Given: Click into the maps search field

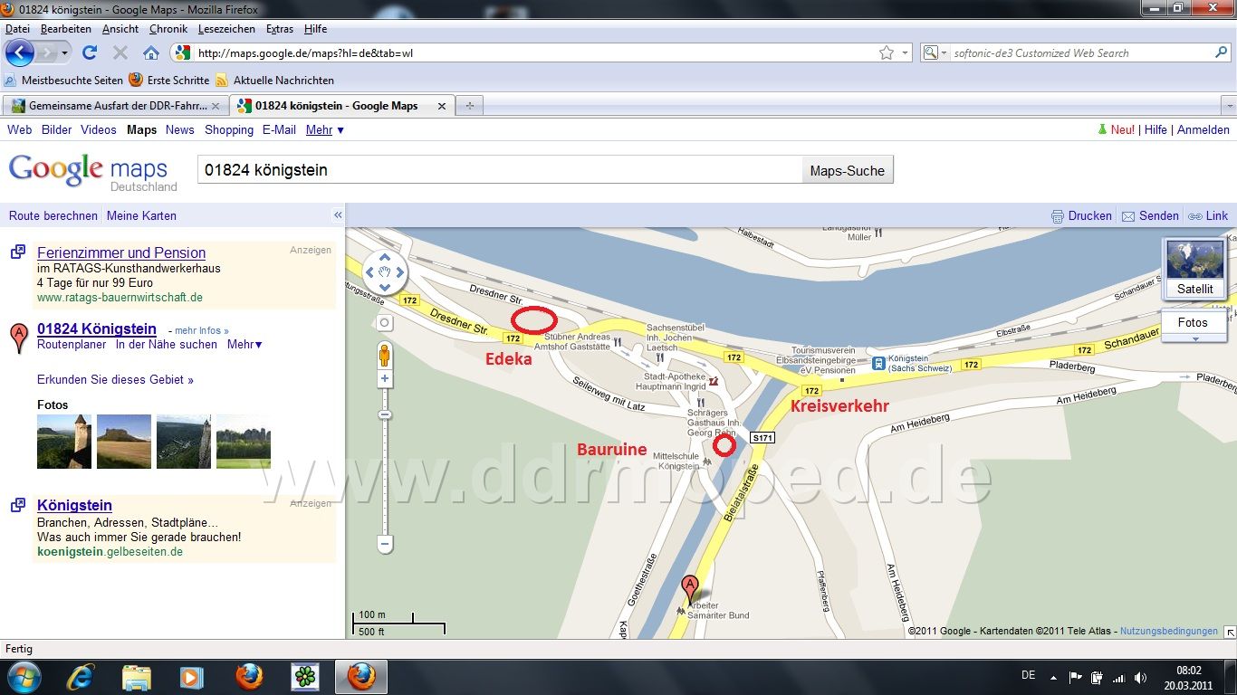Looking at the screenshot, I should tap(500, 170).
